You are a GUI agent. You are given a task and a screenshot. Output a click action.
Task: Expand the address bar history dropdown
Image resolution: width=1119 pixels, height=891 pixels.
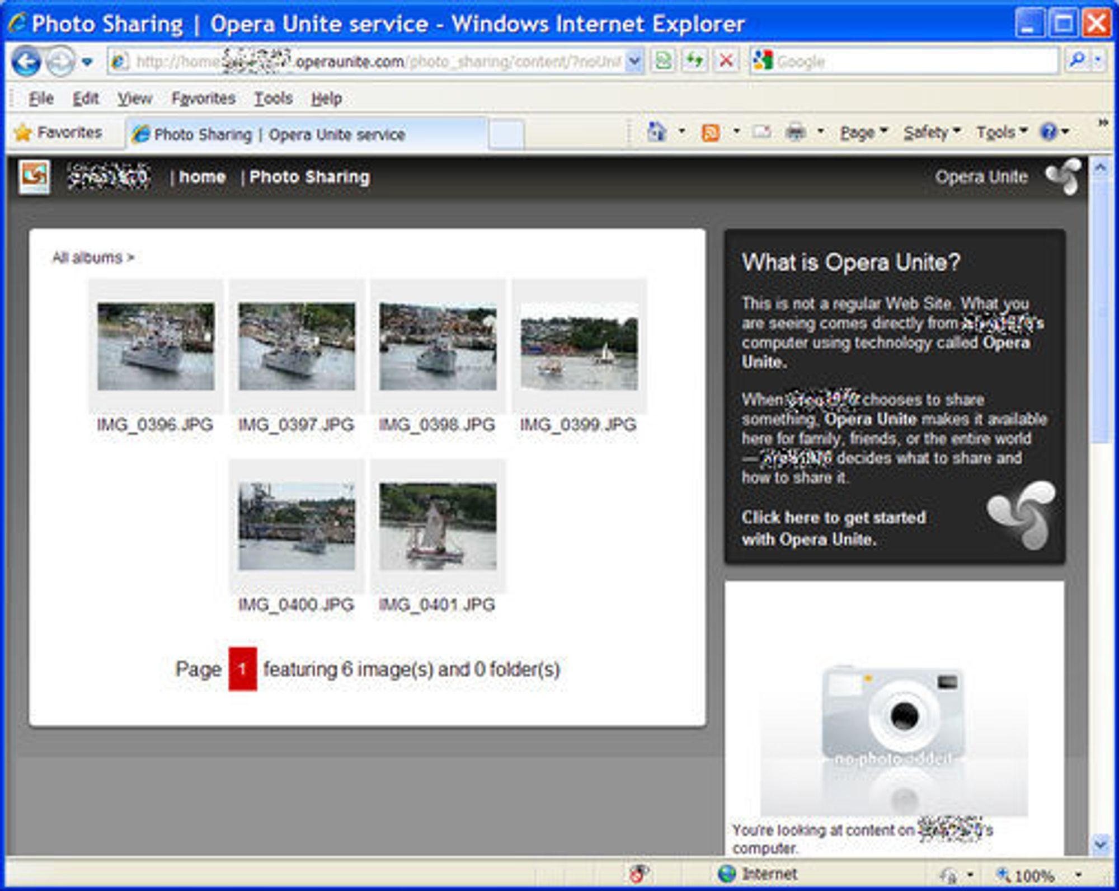[x=634, y=61]
